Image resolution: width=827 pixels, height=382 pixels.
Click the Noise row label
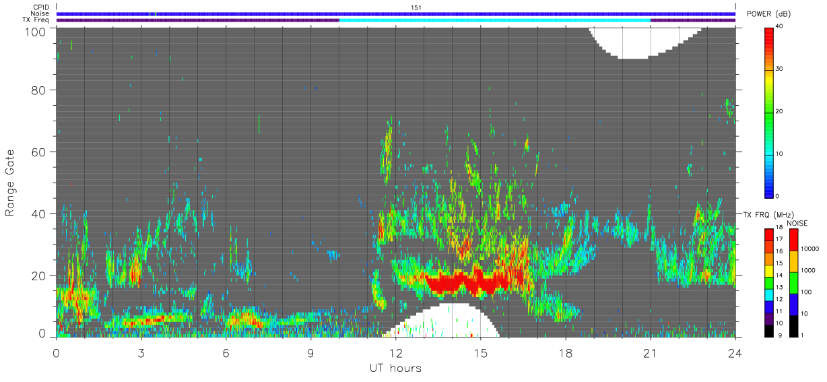click(40, 13)
